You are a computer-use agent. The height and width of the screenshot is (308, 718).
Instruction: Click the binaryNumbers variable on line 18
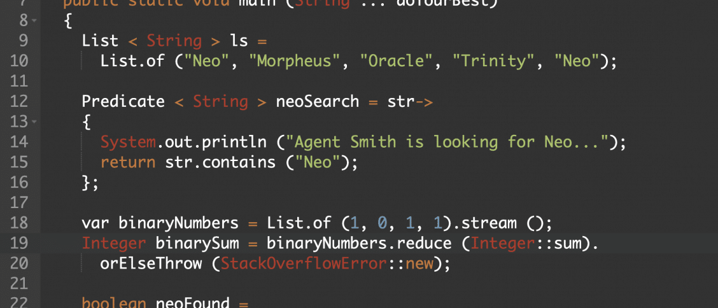[x=179, y=223]
